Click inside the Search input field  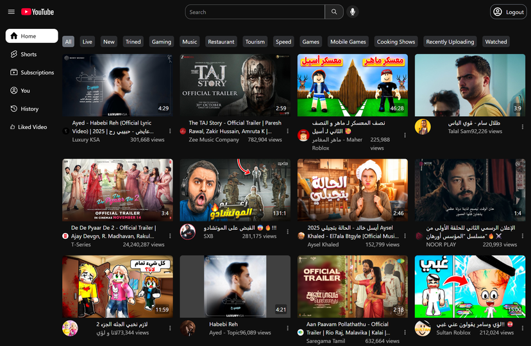[255, 12]
